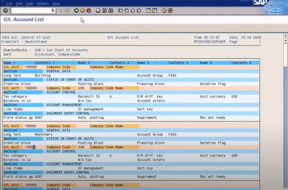Click inside the command input field
Image resolution: width=288 pixels, height=190 pixels.
tap(31, 10)
